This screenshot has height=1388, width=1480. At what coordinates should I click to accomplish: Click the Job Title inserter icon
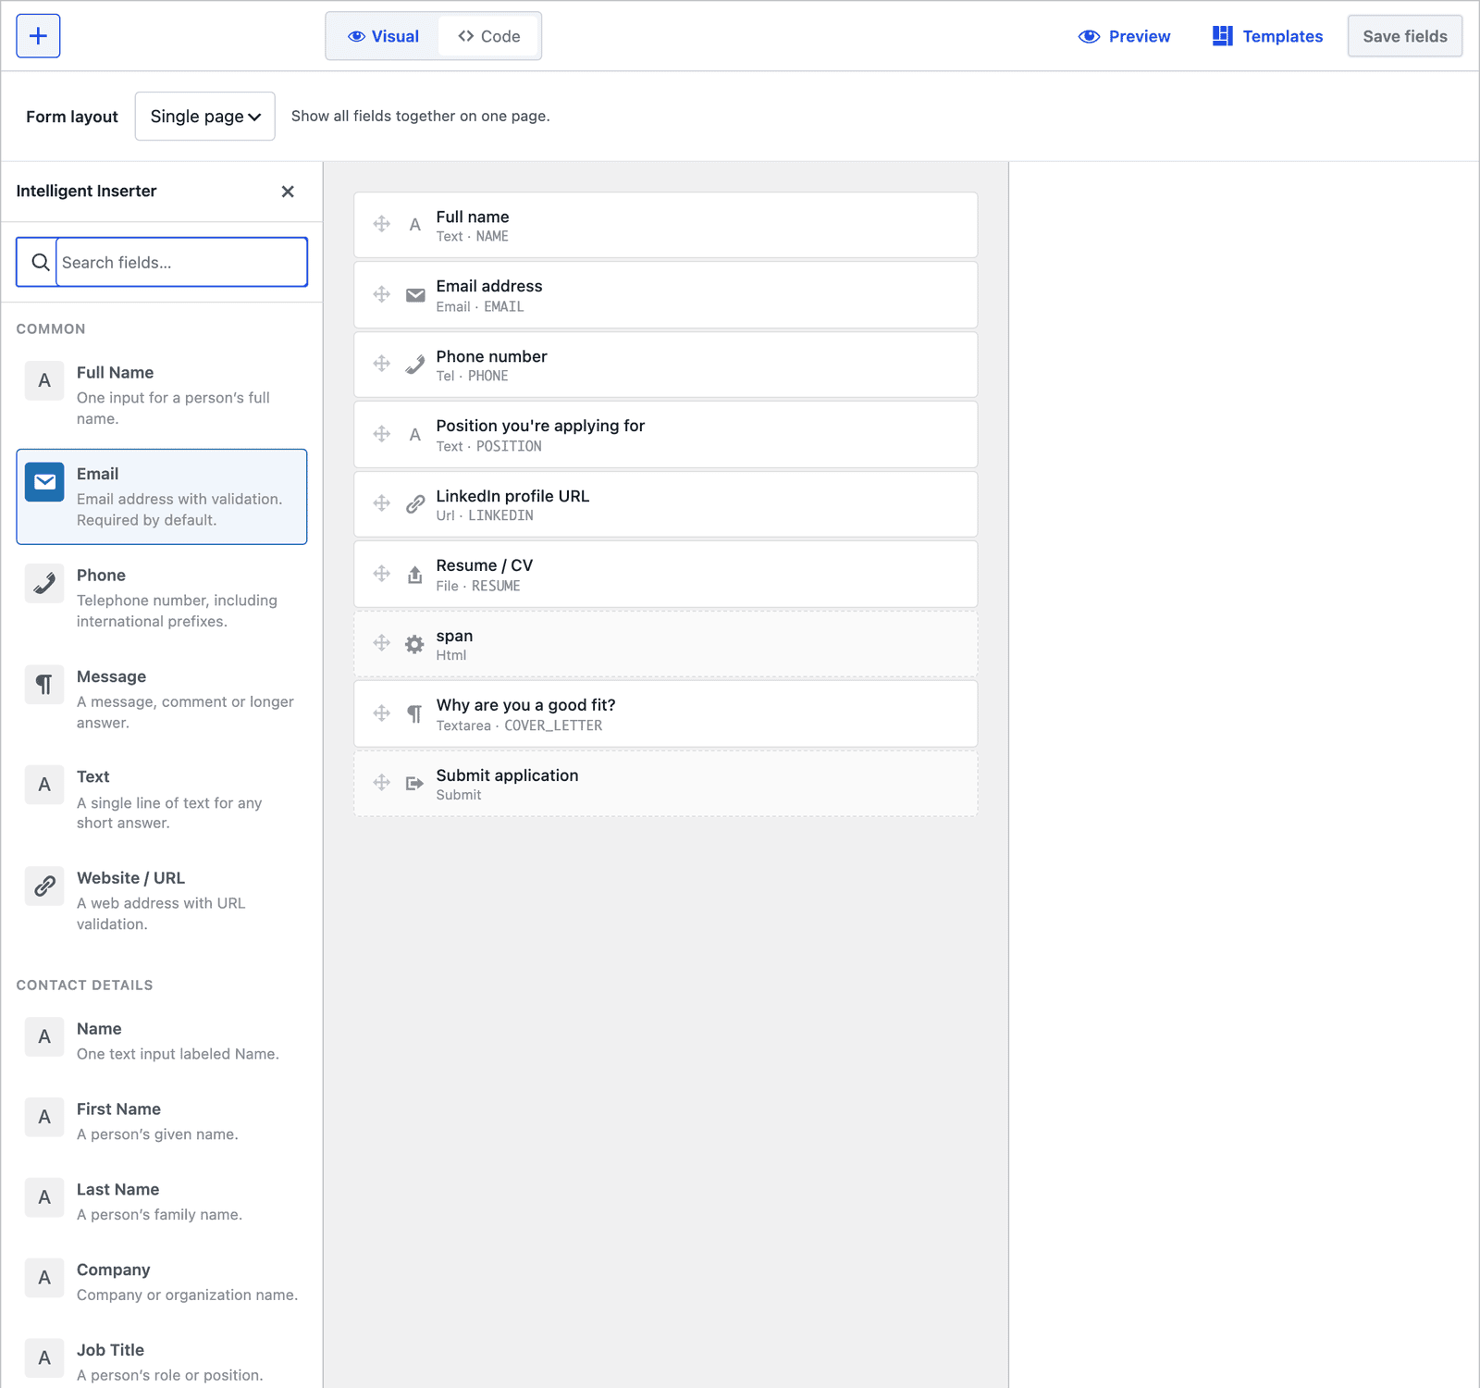pos(44,1358)
